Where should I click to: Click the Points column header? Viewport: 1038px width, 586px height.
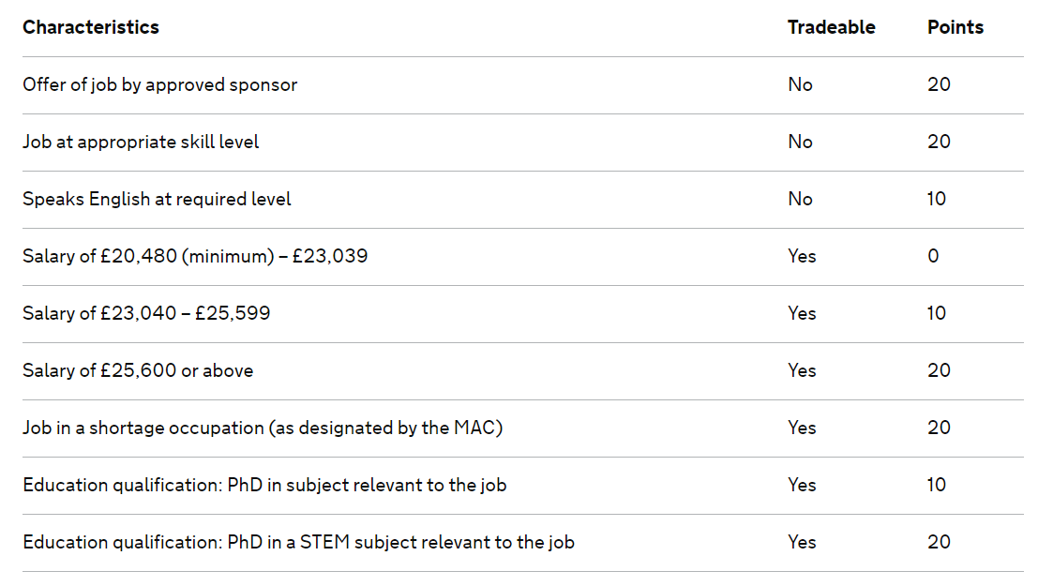pos(955,27)
